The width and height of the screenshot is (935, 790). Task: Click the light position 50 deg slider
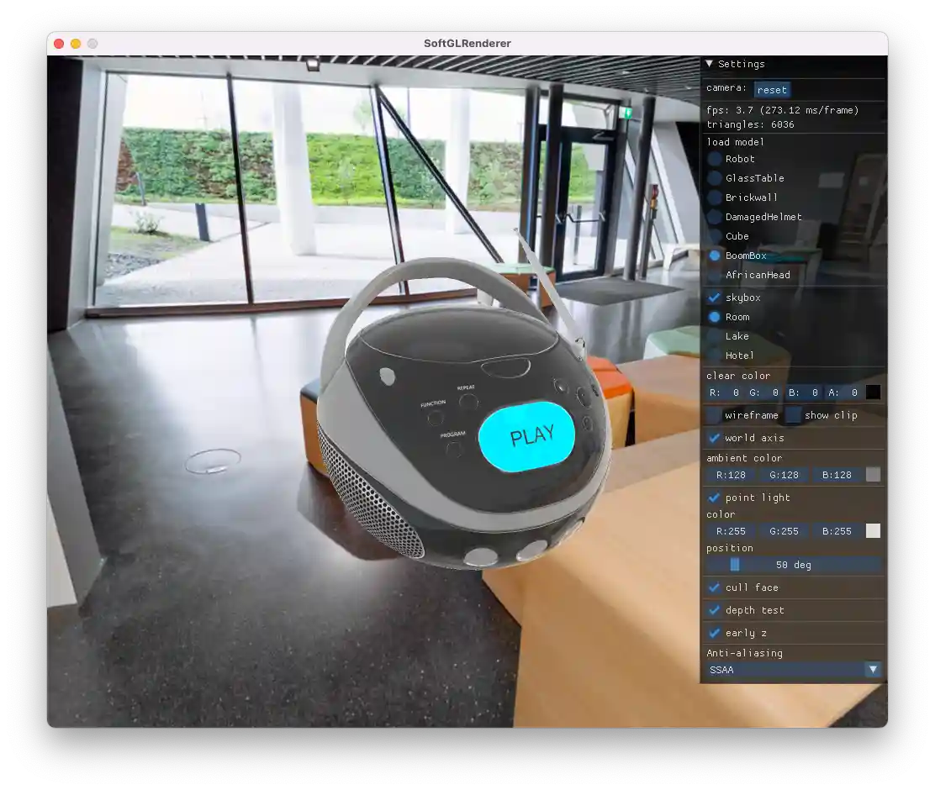[x=794, y=565]
